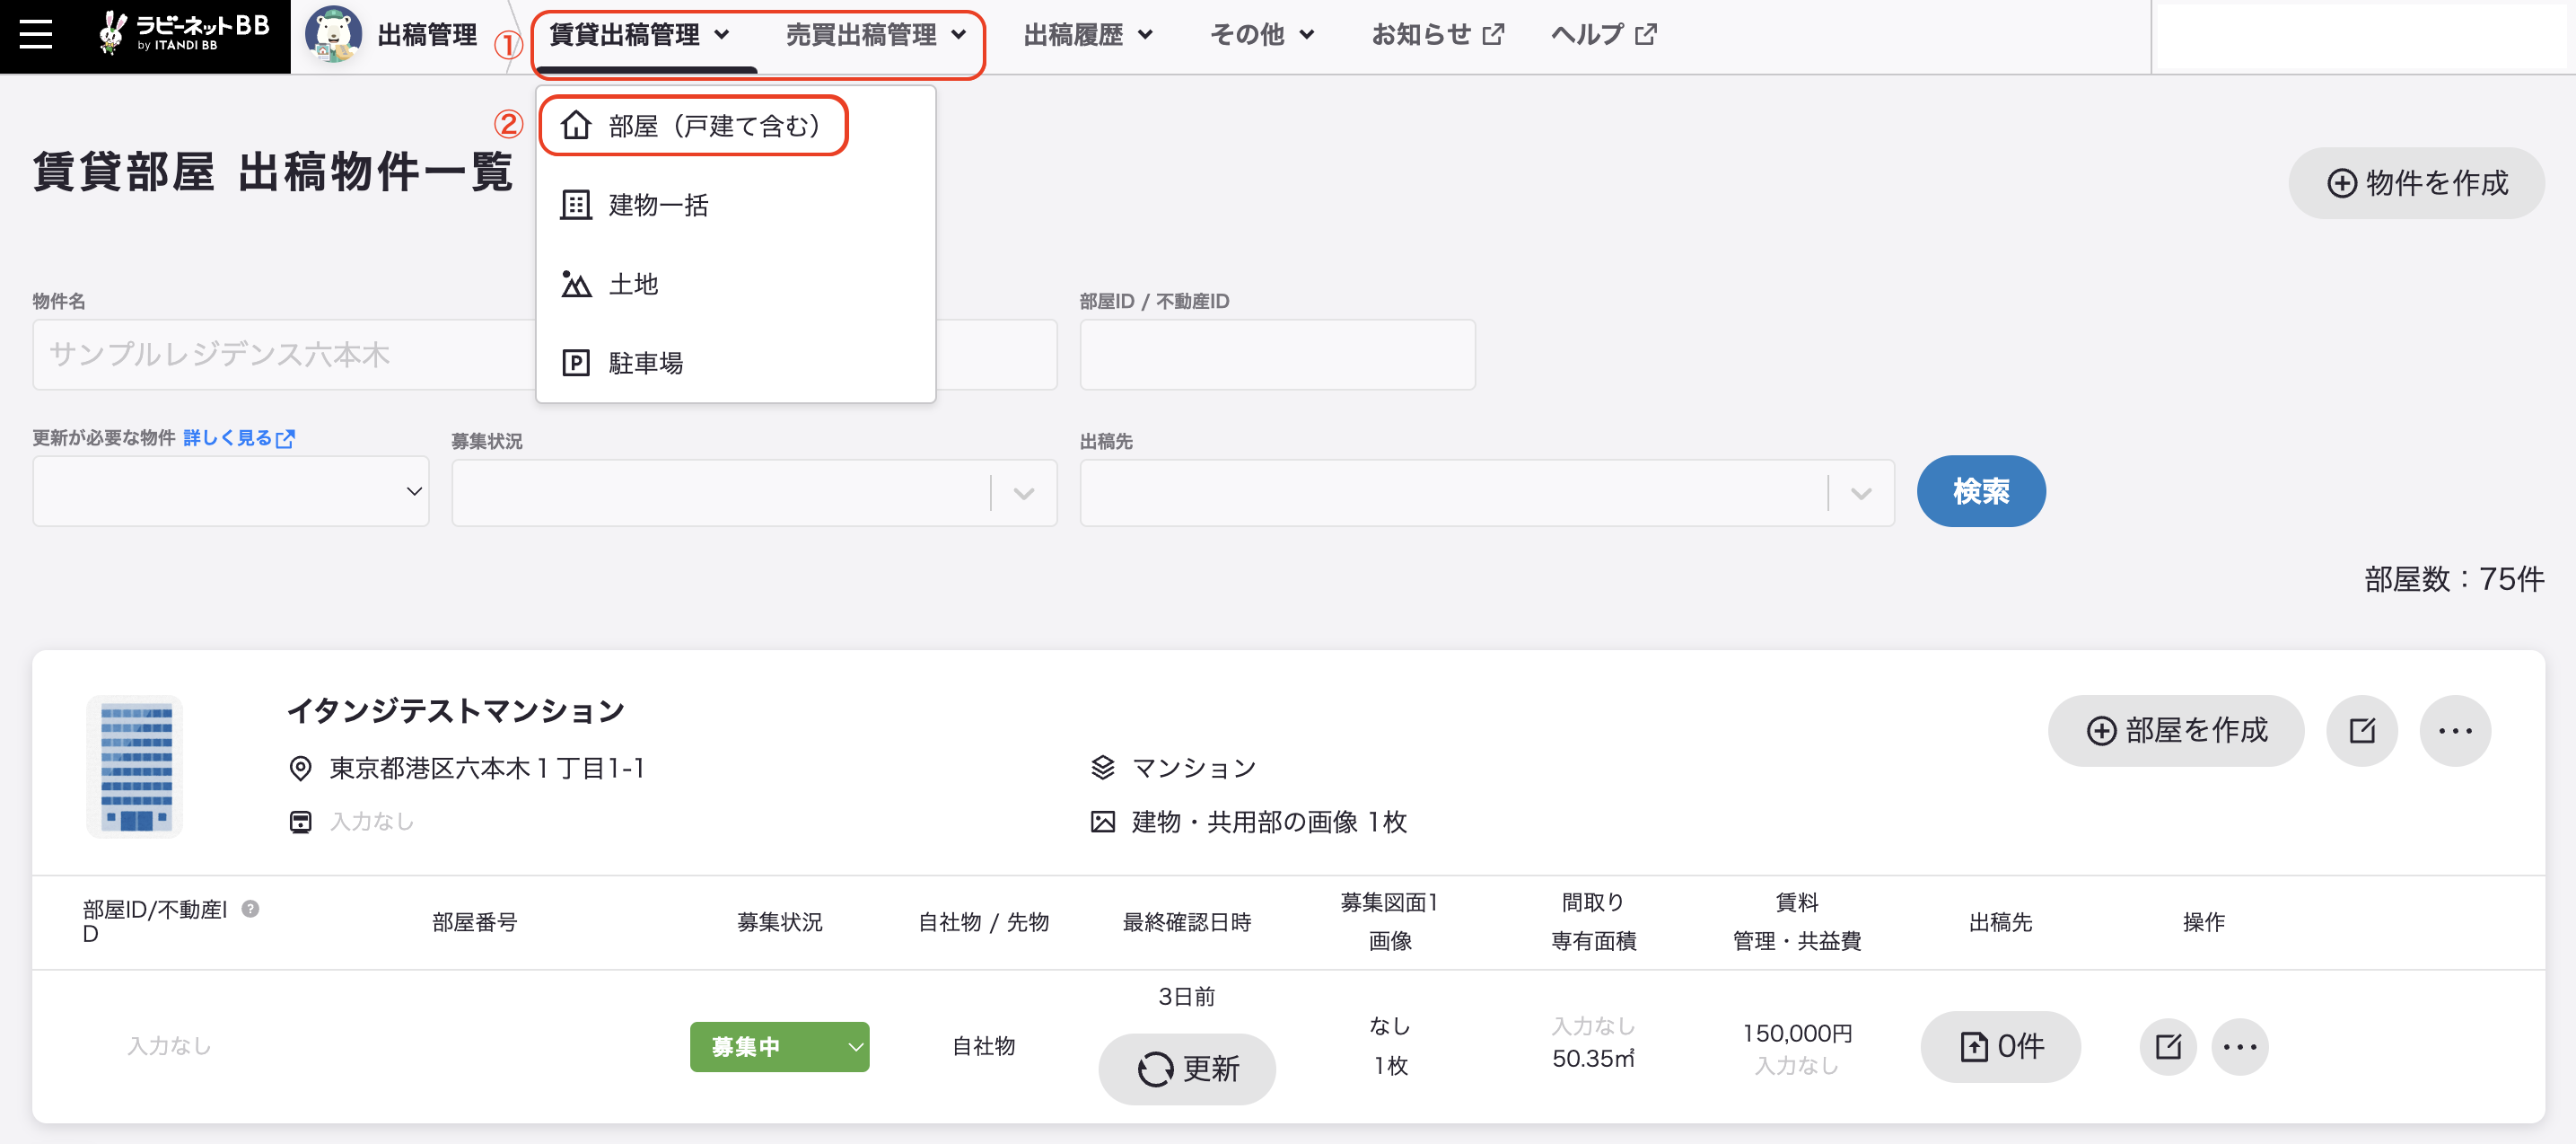
Task: Click イタンジテストマンション property name
Action: (456, 710)
